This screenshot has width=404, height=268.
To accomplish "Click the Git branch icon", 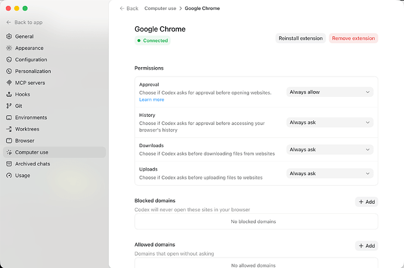I will point(9,106).
